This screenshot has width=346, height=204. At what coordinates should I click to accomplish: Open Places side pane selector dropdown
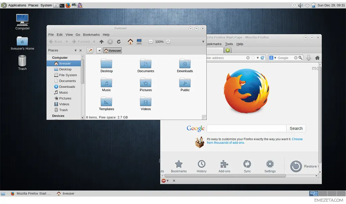coord(75,51)
